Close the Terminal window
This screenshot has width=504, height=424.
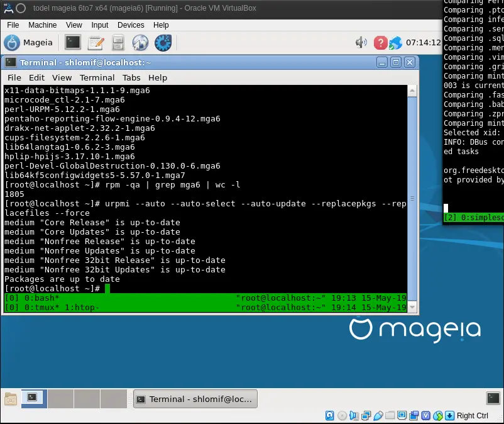[x=410, y=62]
